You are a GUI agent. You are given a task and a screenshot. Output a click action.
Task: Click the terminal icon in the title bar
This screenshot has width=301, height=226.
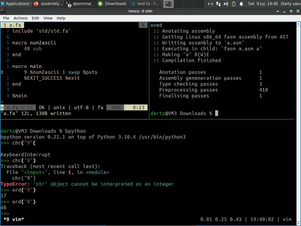pyautogui.click(x=3, y=11)
